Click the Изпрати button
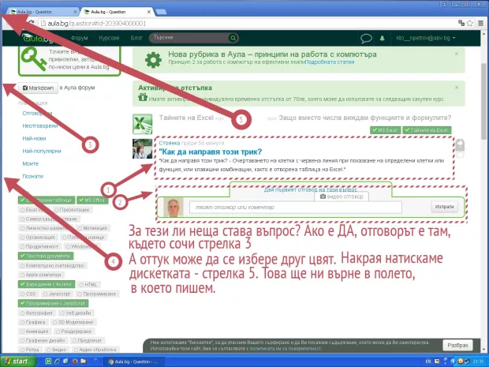489x367 pixels. tap(444, 207)
